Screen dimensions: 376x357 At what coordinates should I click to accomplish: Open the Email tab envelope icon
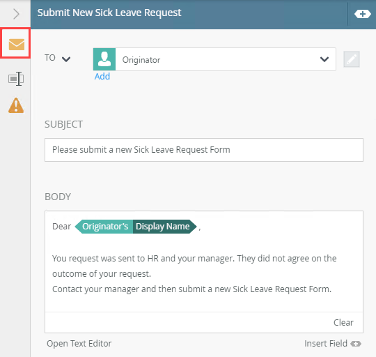coord(16,45)
